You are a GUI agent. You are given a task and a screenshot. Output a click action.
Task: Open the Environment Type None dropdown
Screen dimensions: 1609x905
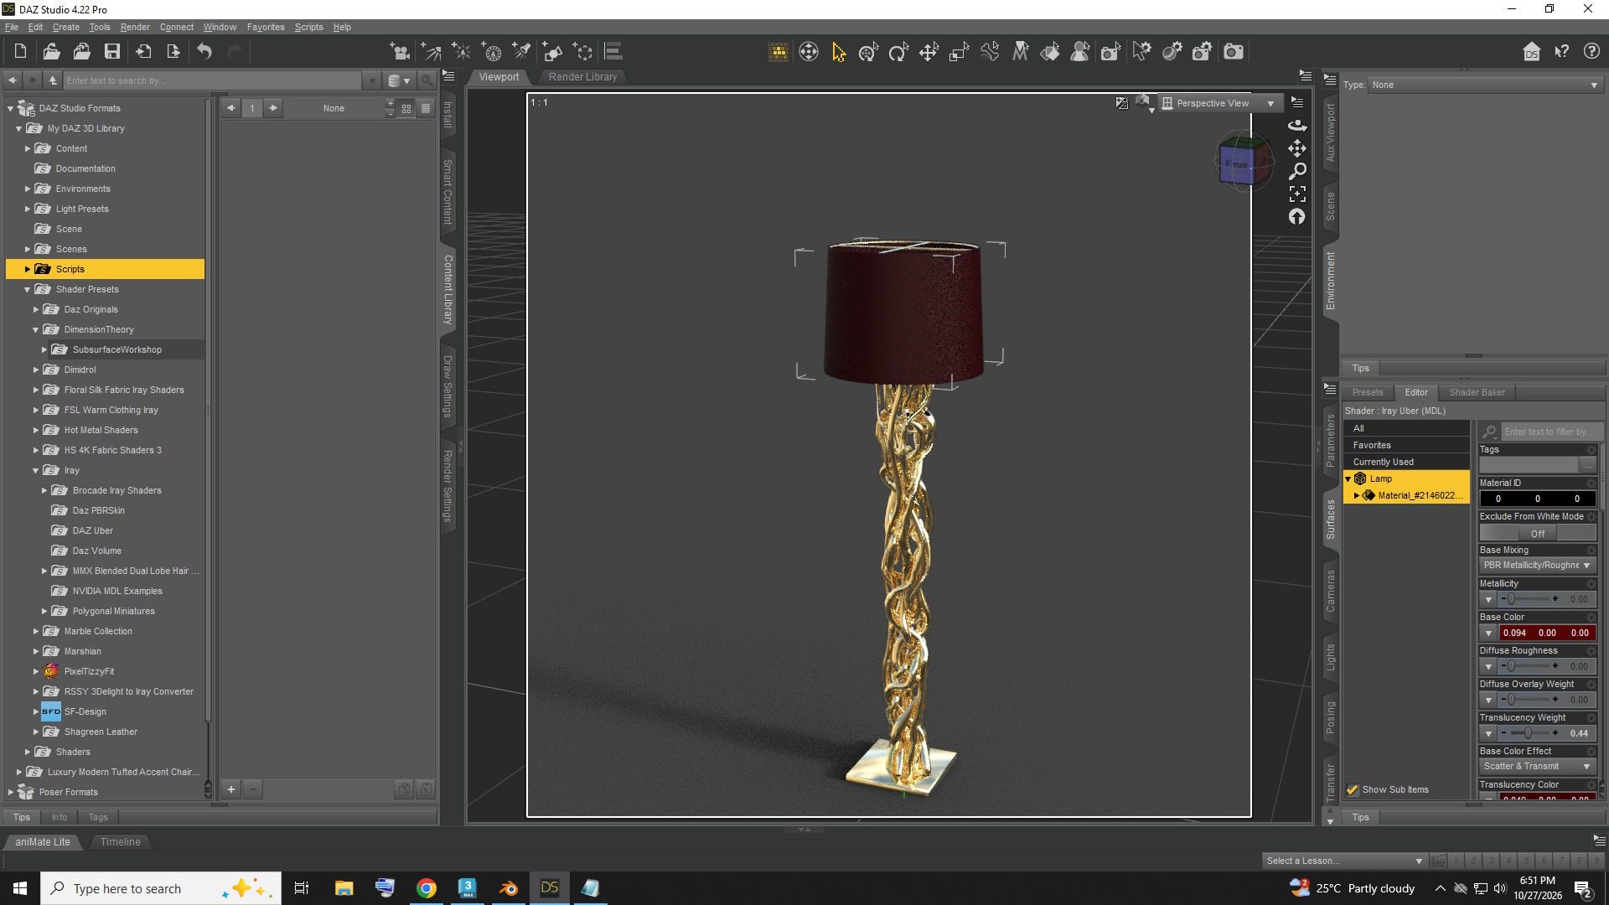pyautogui.click(x=1485, y=85)
